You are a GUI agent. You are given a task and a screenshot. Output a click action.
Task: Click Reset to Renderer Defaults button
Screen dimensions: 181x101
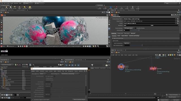[79, 100]
